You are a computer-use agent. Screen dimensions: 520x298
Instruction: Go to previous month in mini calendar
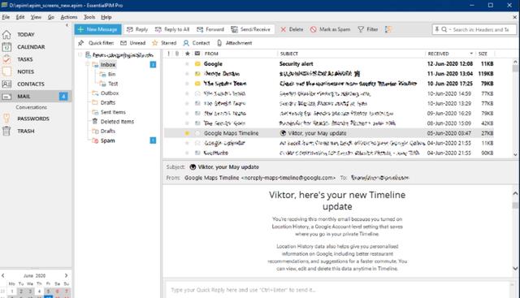coord(3,275)
